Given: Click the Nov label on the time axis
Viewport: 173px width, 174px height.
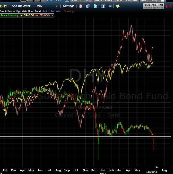Looking at the screenshot, I should 85,170.
